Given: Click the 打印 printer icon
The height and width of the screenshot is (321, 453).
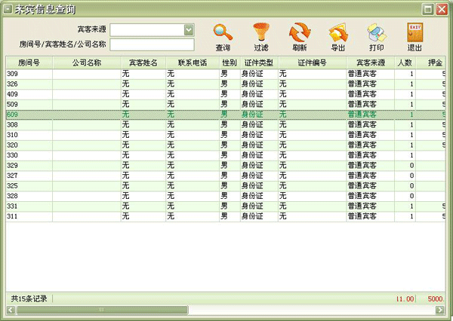Looking at the screenshot, I should [x=376, y=32].
